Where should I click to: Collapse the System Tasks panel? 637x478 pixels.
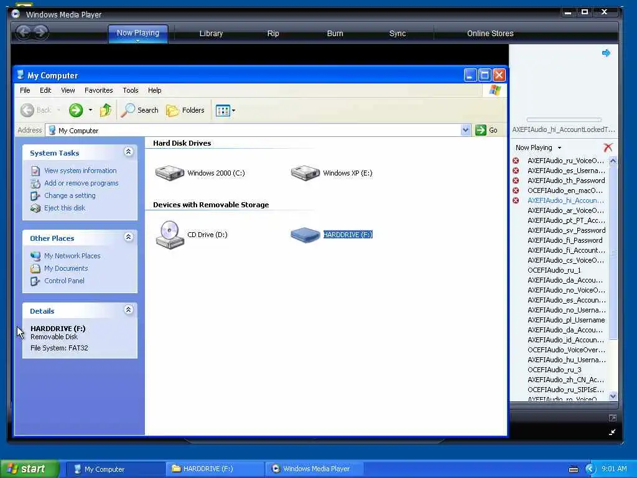[x=128, y=152]
